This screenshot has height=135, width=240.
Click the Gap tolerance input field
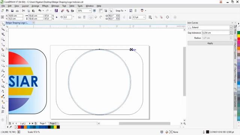click(x=216, y=33)
